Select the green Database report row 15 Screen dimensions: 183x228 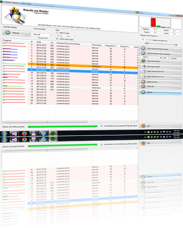point(83,87)
